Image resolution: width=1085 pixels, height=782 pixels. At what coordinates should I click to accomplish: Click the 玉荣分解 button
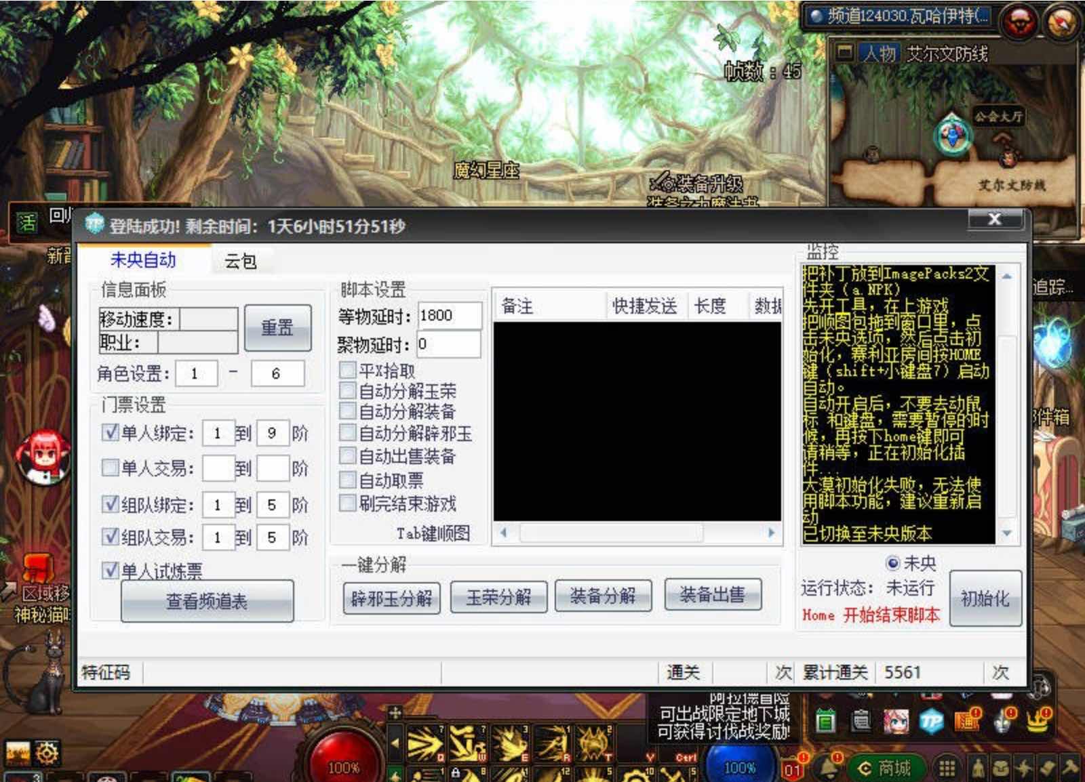tap(498, 597)
